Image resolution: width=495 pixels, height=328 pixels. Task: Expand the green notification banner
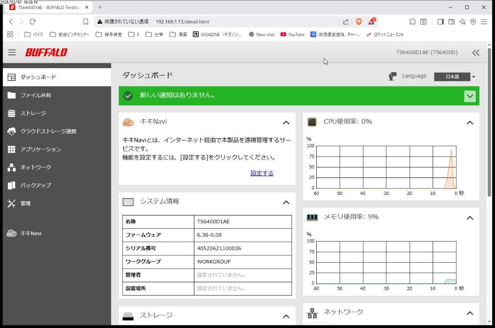469,96
